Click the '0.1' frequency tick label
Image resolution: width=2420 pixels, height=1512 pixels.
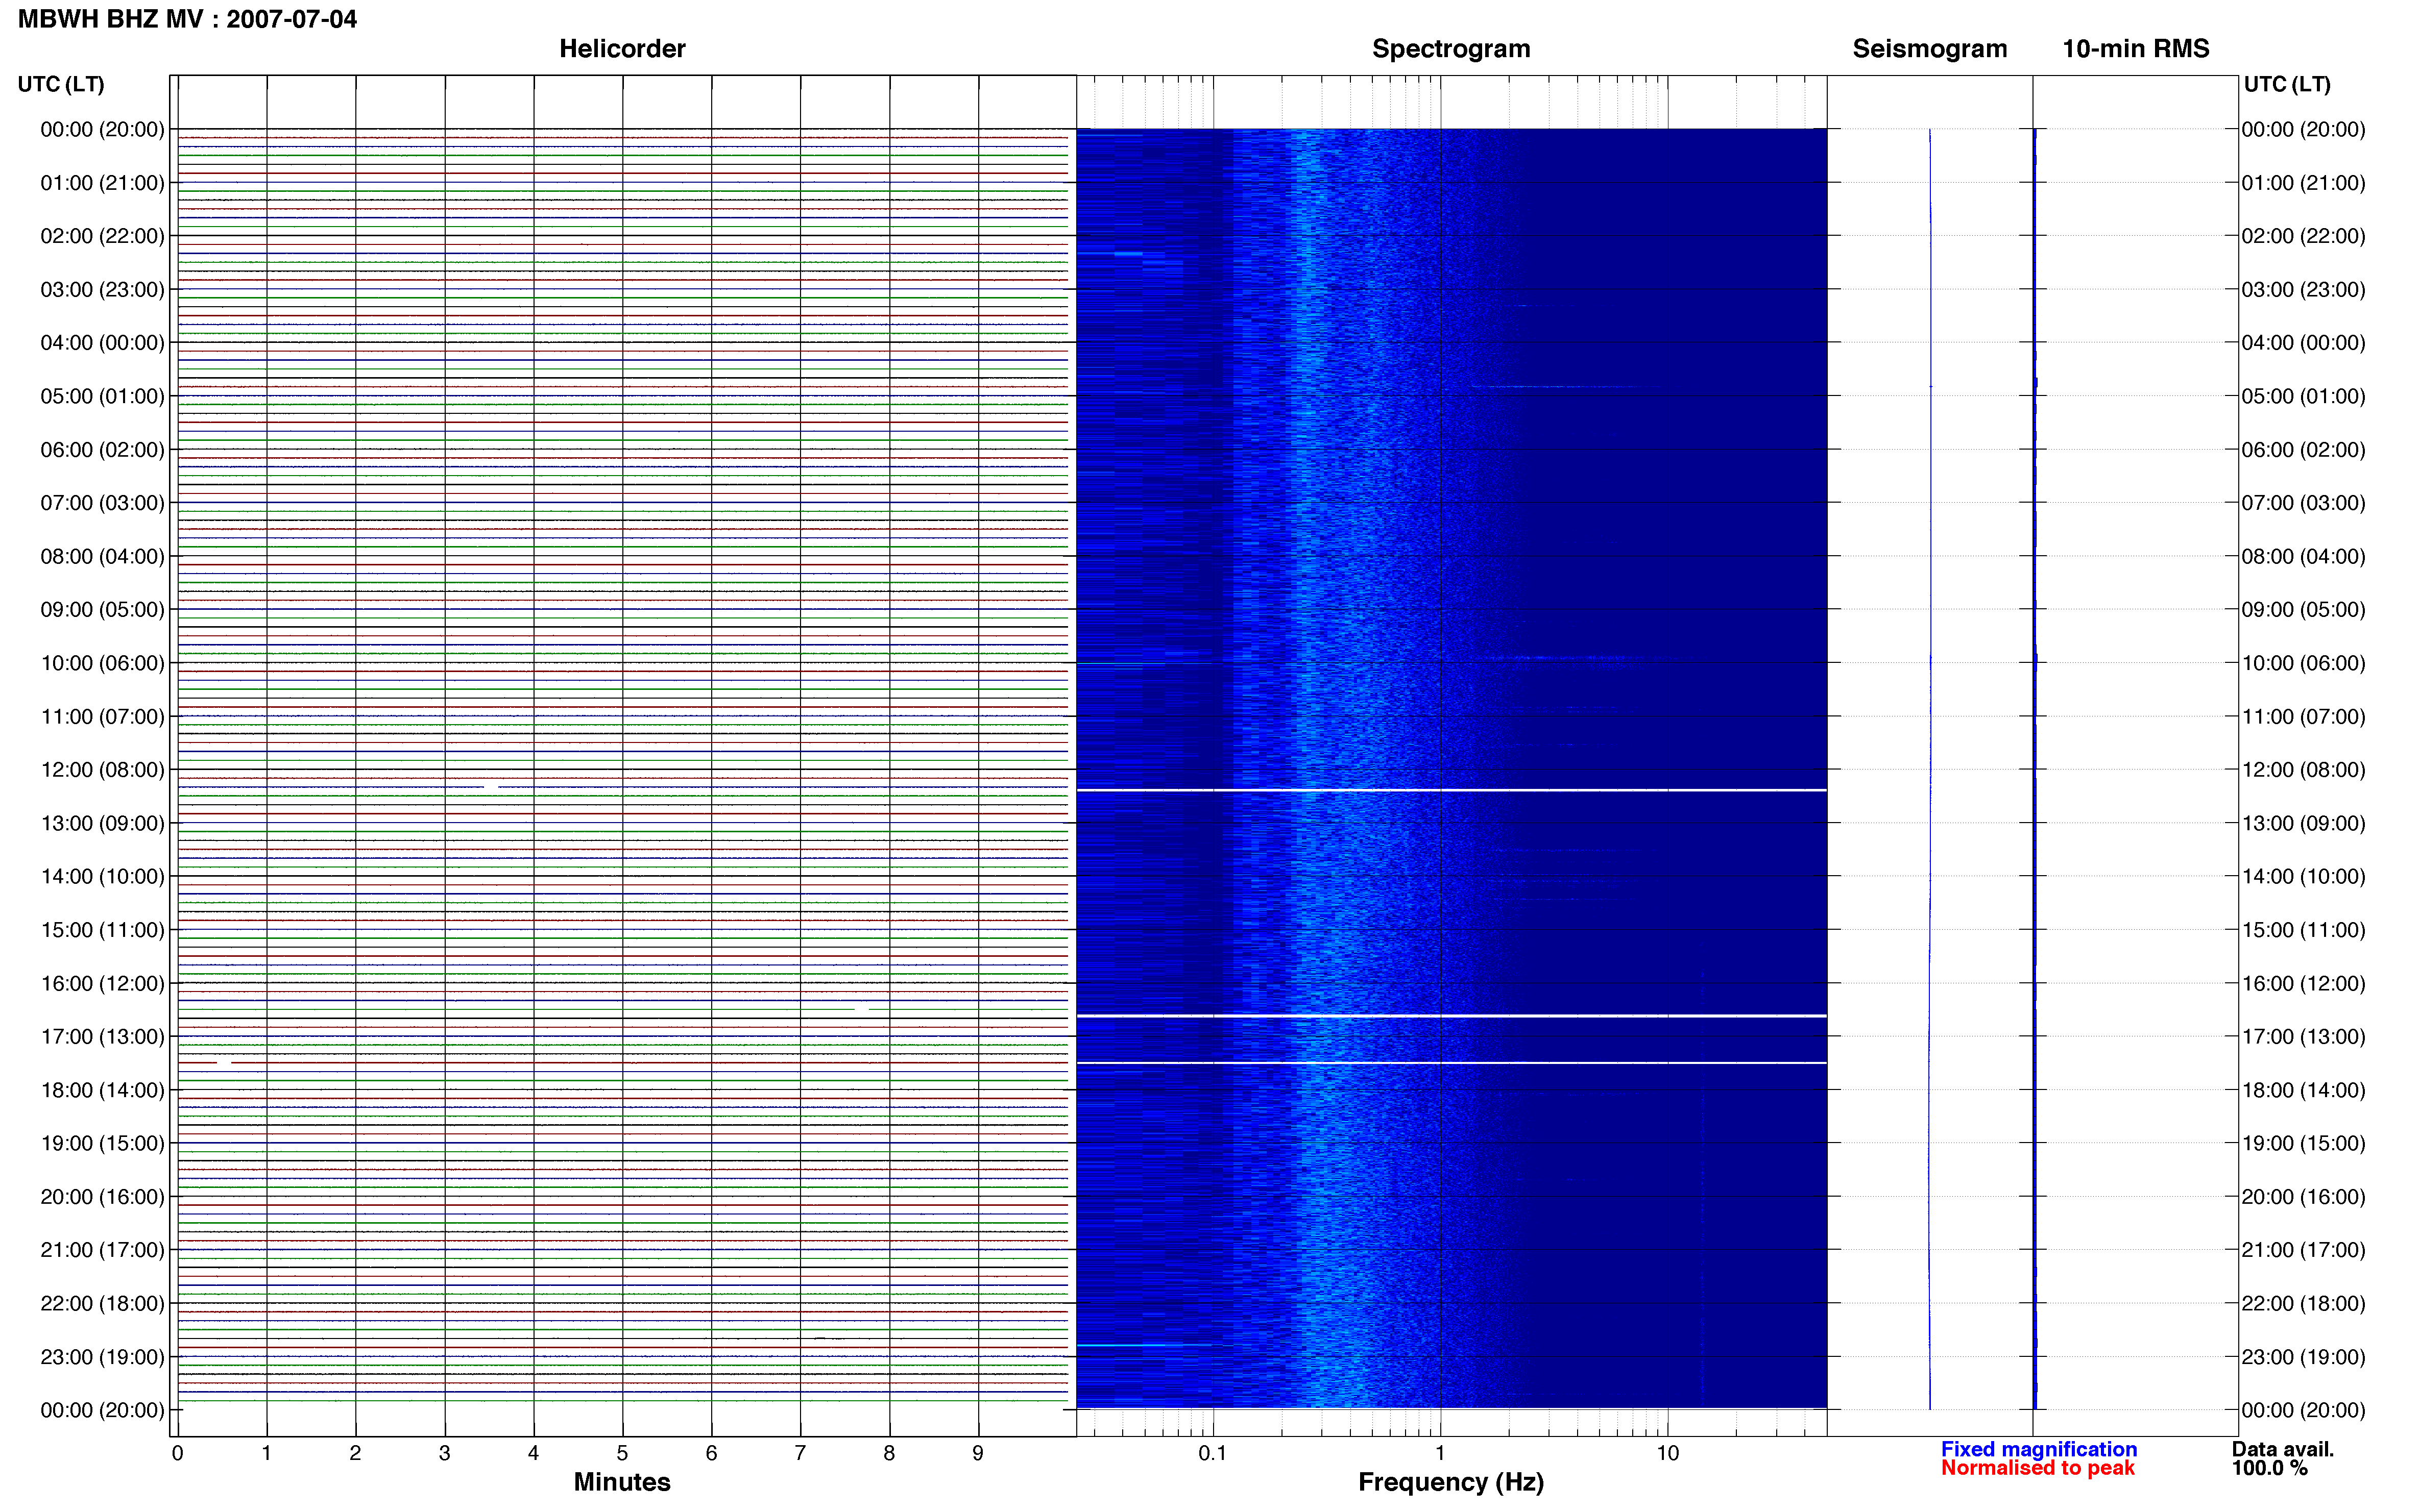pyautogui.click(x=1213, y=1453)
